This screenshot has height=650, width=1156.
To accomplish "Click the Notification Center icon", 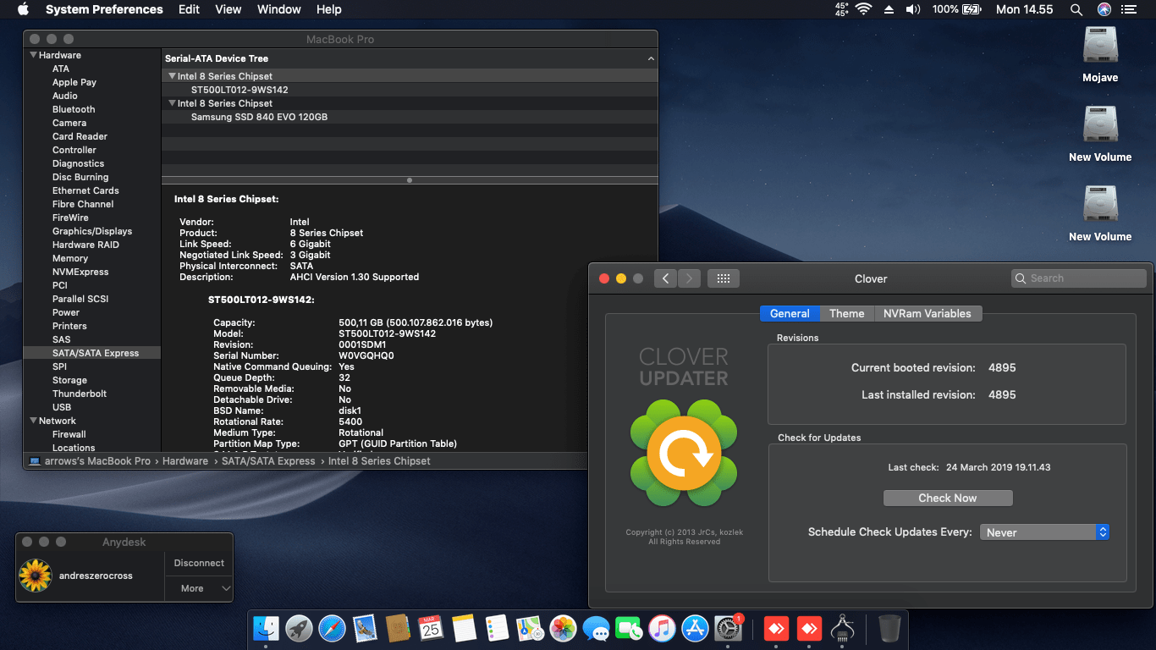I will click(1128, 9).
